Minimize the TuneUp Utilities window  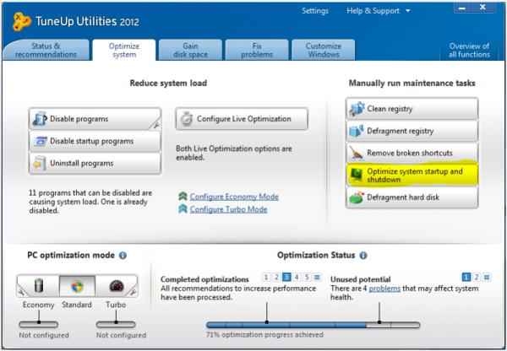point(462,8)
